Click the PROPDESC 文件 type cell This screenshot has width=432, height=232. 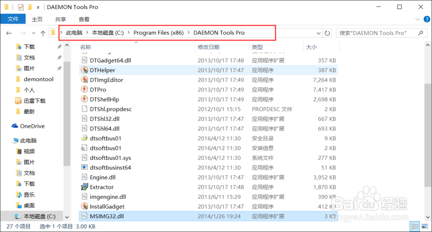pyautogui.click(x=272, y=109)
